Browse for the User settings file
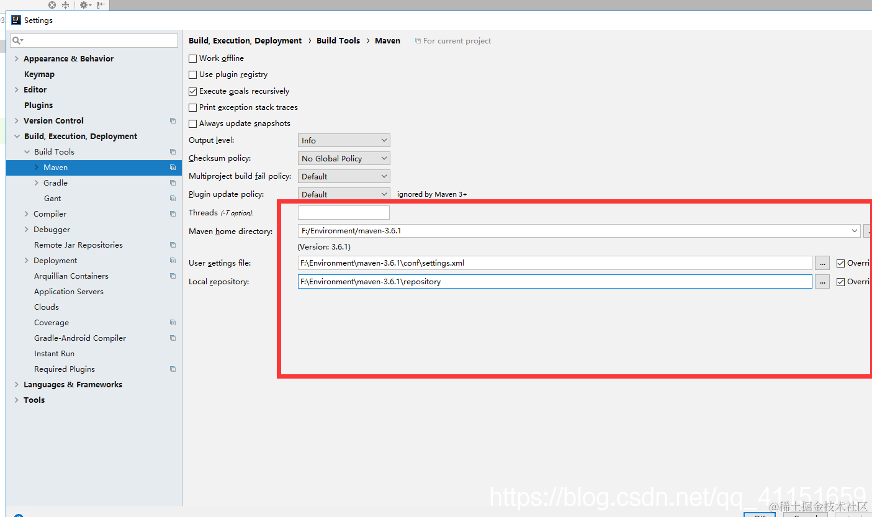Image resolution: width=872 pixels, height=517 pixels. tap(822, 263)
